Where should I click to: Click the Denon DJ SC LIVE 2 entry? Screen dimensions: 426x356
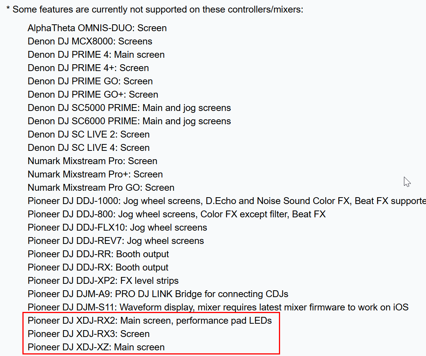89,134
